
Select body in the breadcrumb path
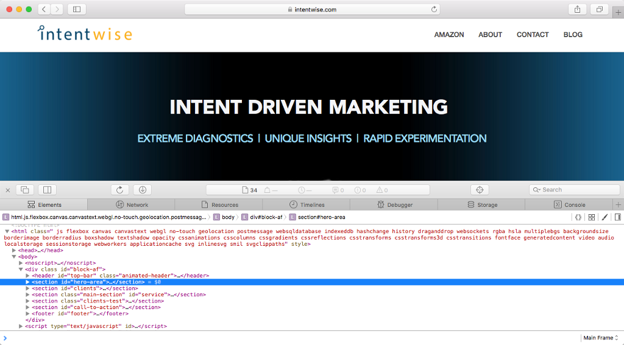pos(224,217)
